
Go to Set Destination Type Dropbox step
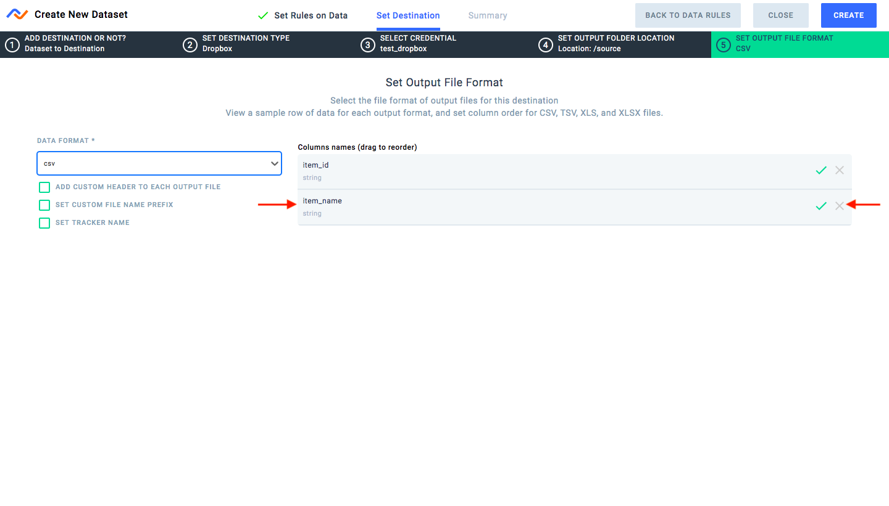pos(267,44)
